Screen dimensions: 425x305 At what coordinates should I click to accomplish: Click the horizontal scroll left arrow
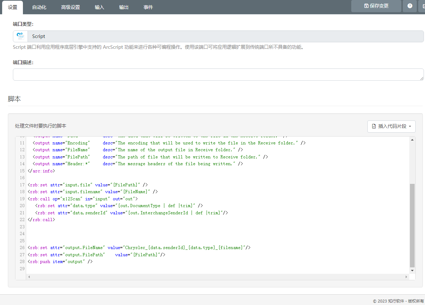pyautogui.click(x=29, y=277)
